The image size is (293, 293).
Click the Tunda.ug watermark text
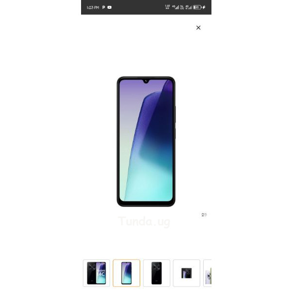click(x=144, y=222)
